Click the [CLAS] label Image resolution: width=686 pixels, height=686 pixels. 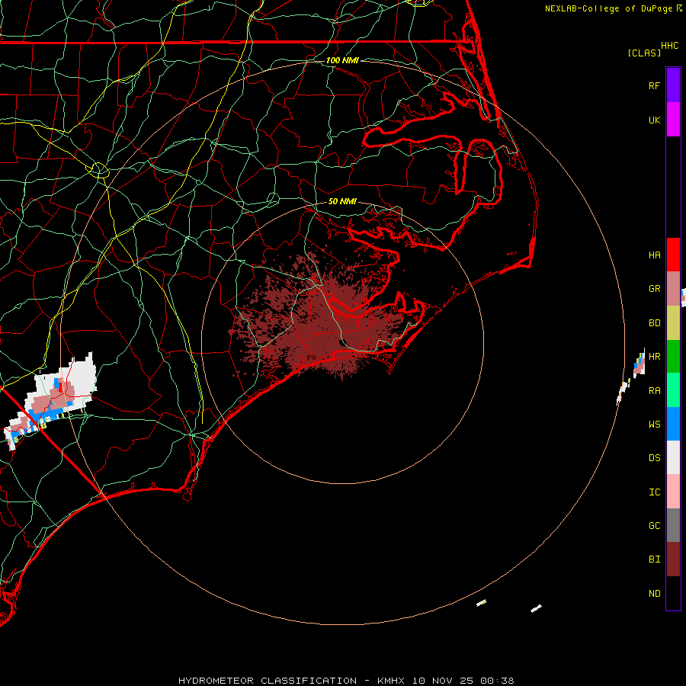(x=644, y=53)
